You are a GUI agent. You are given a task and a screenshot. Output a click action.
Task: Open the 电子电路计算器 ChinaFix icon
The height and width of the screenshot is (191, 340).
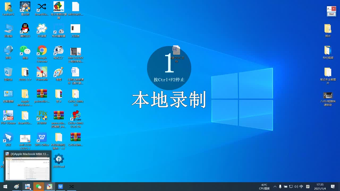(59, 10)
